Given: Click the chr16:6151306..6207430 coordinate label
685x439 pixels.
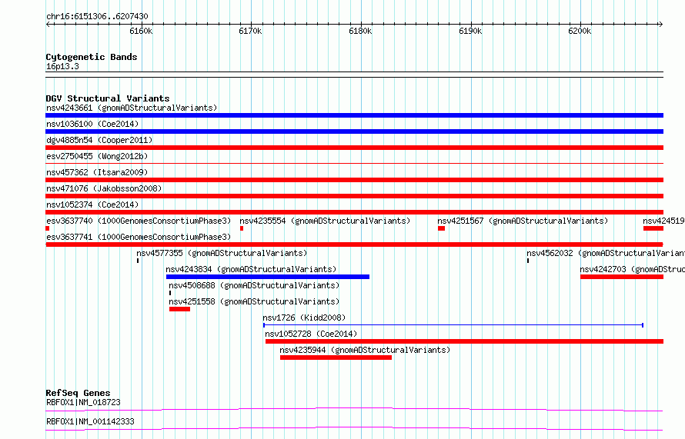Looking at the screenshot, I should click(97, 17).
